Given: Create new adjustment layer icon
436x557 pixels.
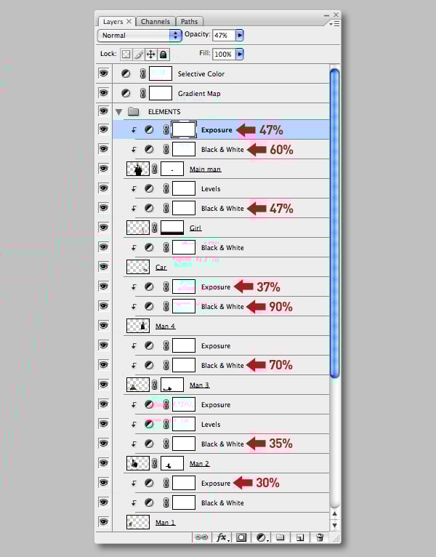Looking at the screenshot, I should tap(261, 537).
